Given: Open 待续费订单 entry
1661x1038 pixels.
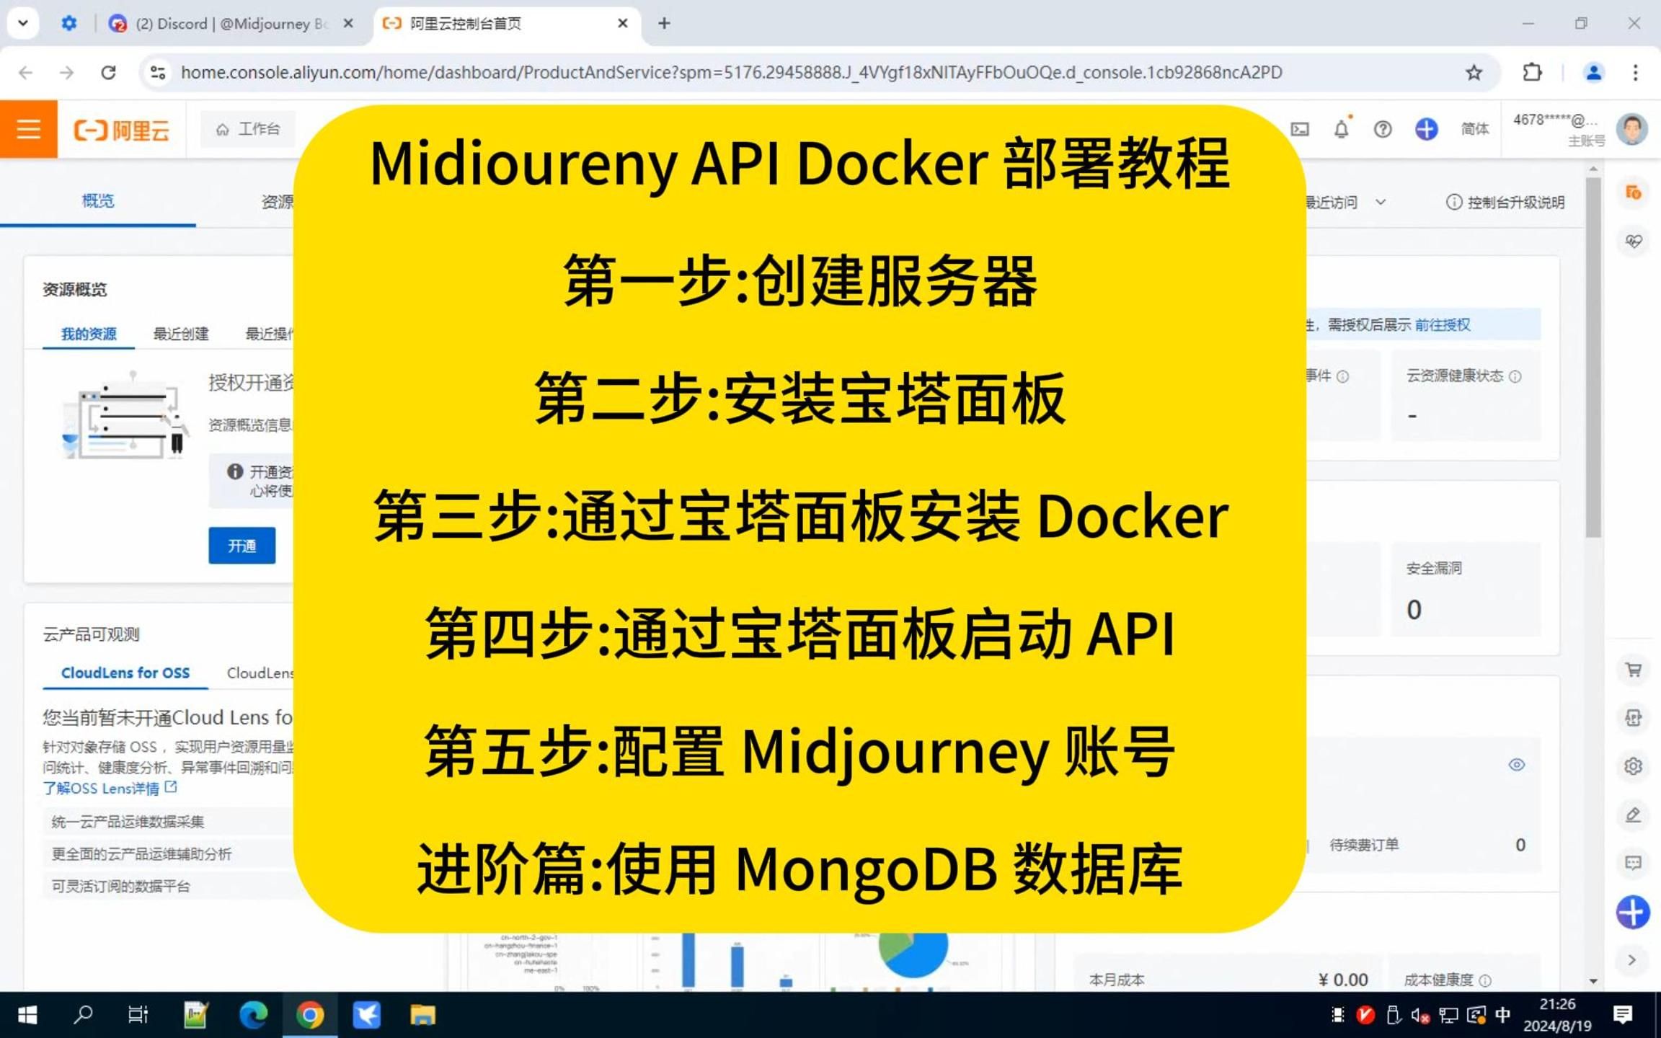Looking at the screenshot, I should [x=1364, y=845].
